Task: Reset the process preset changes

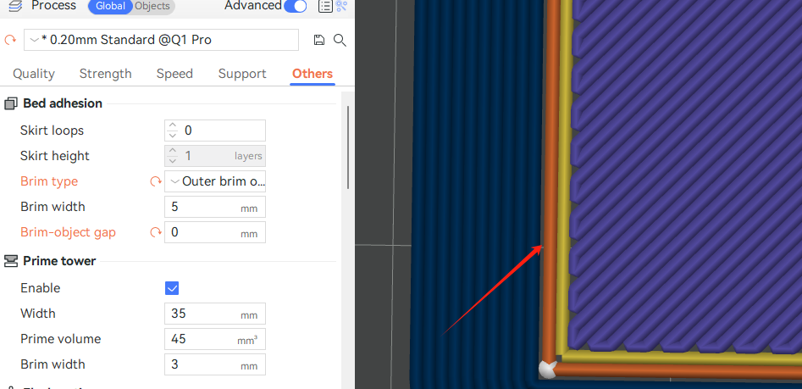Action: point(10,40)
